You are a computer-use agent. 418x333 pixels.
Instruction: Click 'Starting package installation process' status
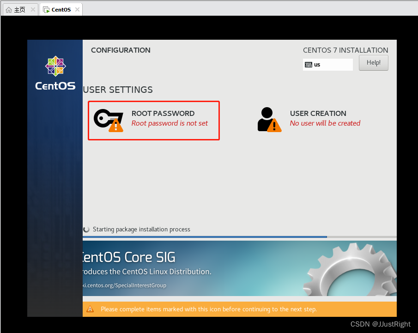(141, 229)
